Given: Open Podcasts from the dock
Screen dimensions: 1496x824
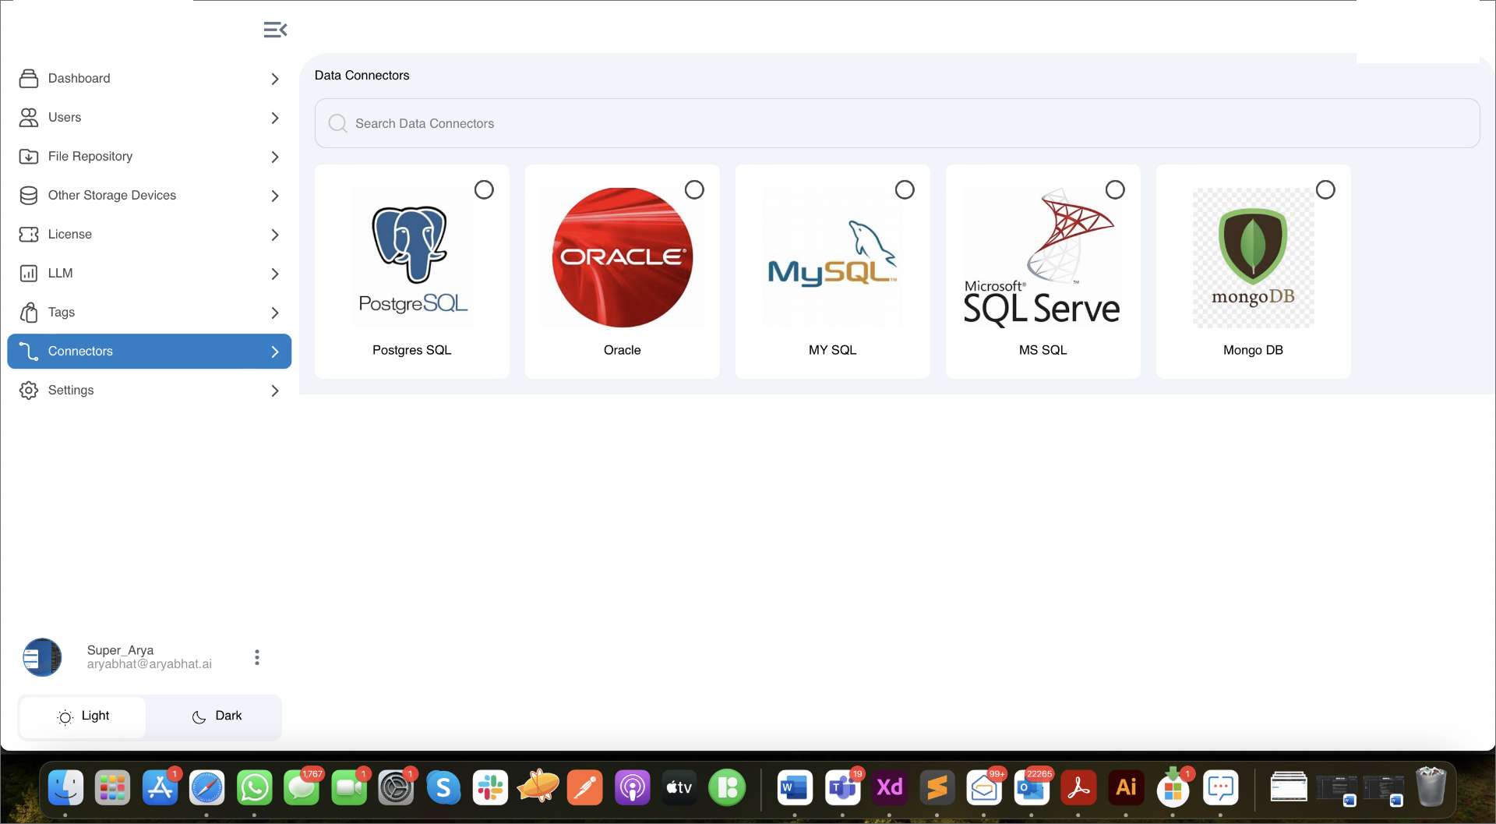Looking at the screenshot, I should click(x=633, y=788).
